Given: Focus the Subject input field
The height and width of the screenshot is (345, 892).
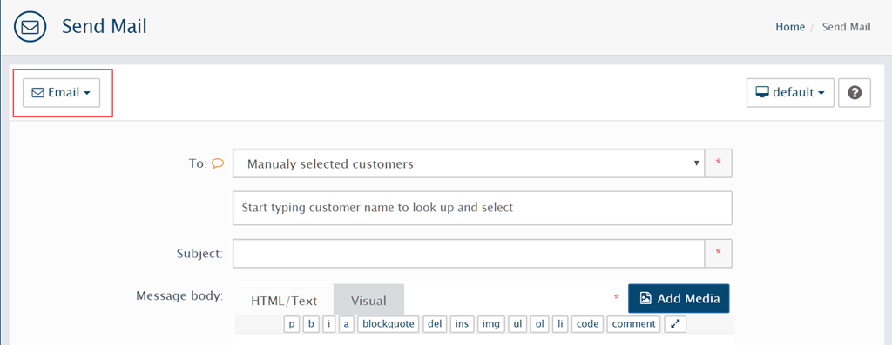Looking at the screenshot, I should click(469, 253).
